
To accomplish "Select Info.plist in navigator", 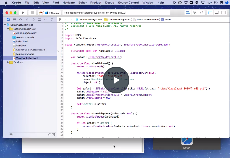I will (x=21, y=46).
